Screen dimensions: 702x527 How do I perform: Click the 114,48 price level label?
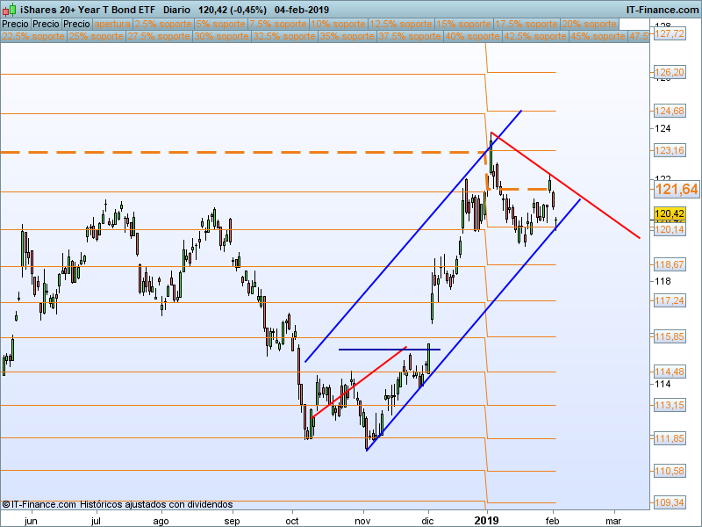(x=670, y=372)
